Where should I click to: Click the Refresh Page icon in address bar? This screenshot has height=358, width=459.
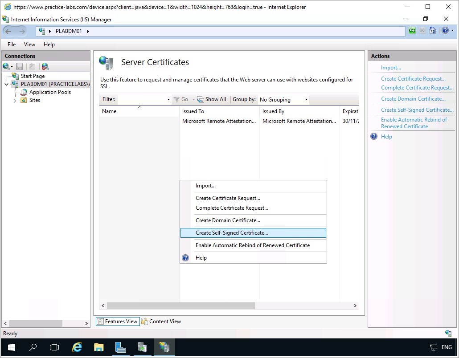coord(413,31)
